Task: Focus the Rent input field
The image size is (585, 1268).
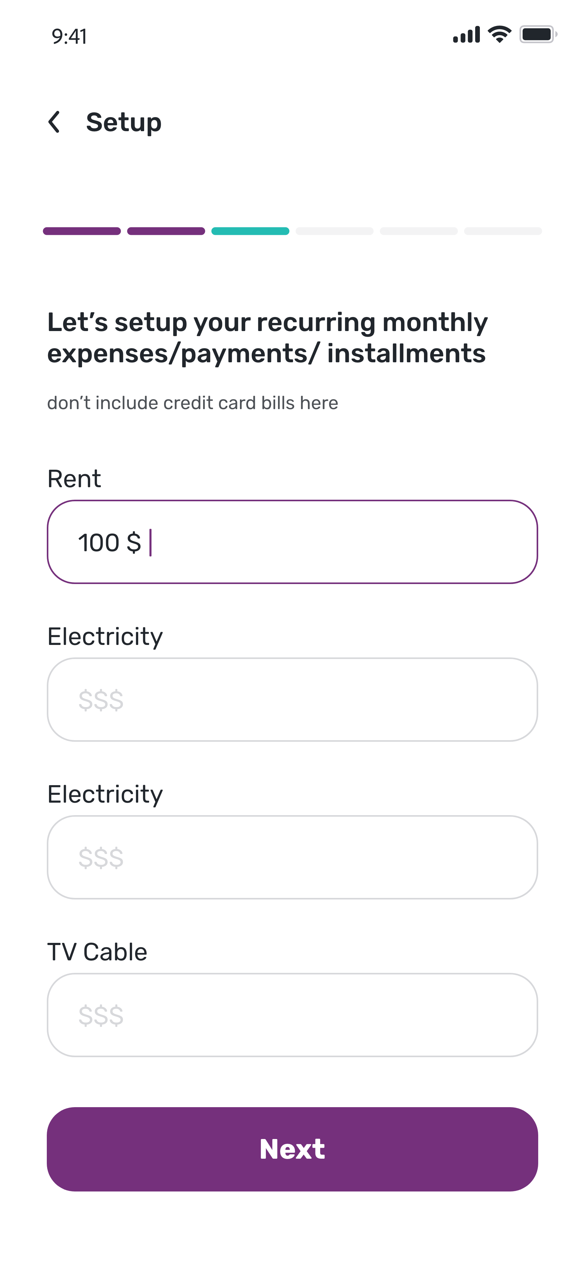Action: 293,542
